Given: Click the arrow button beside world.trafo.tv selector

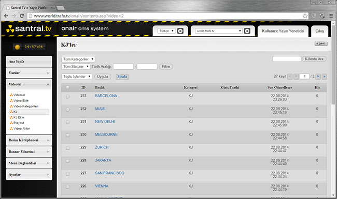Looking at the screenshot, I should pyautogui.click(x=247, y=31).
